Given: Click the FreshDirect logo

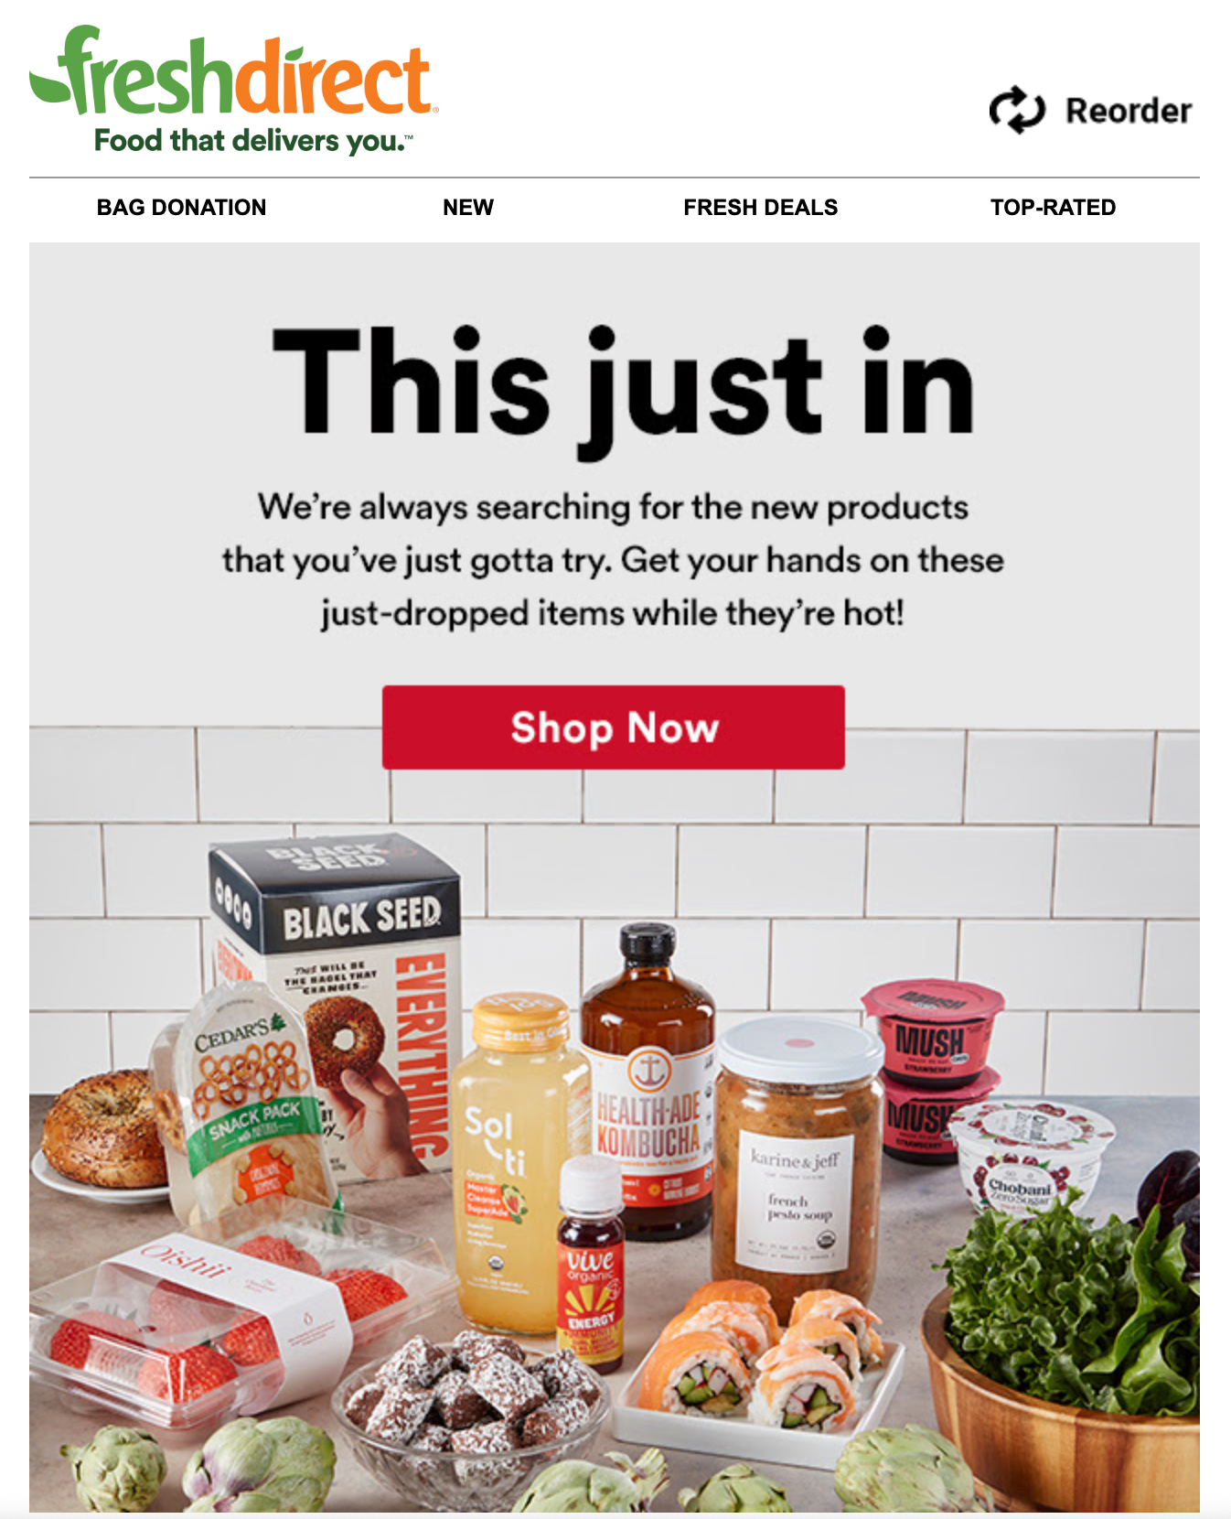Looking at the screenshot, I should click(234, 89).
